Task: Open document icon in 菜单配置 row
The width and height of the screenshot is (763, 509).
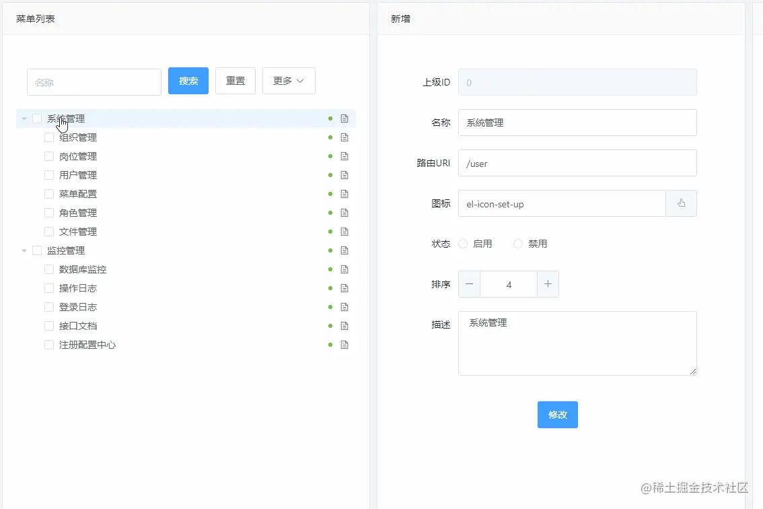Action: [x=344, y=194]
